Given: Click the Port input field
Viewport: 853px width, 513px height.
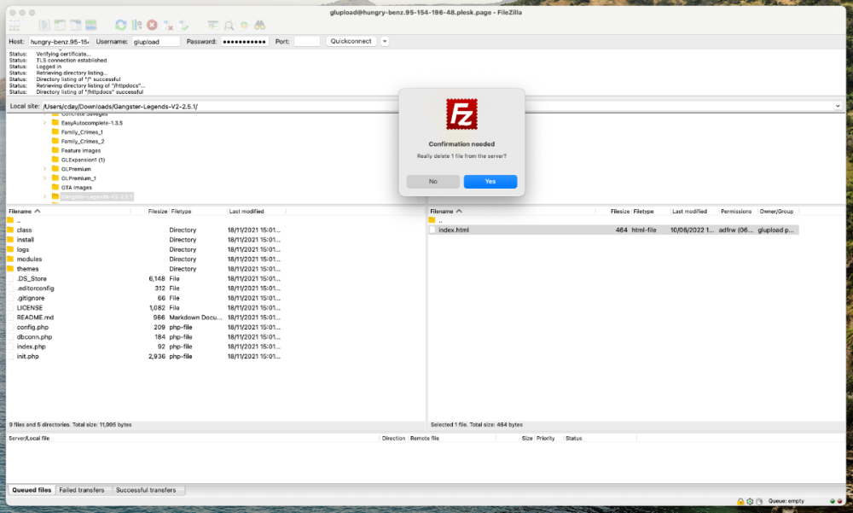Looking at the screenshot, I should click(307, 41).
